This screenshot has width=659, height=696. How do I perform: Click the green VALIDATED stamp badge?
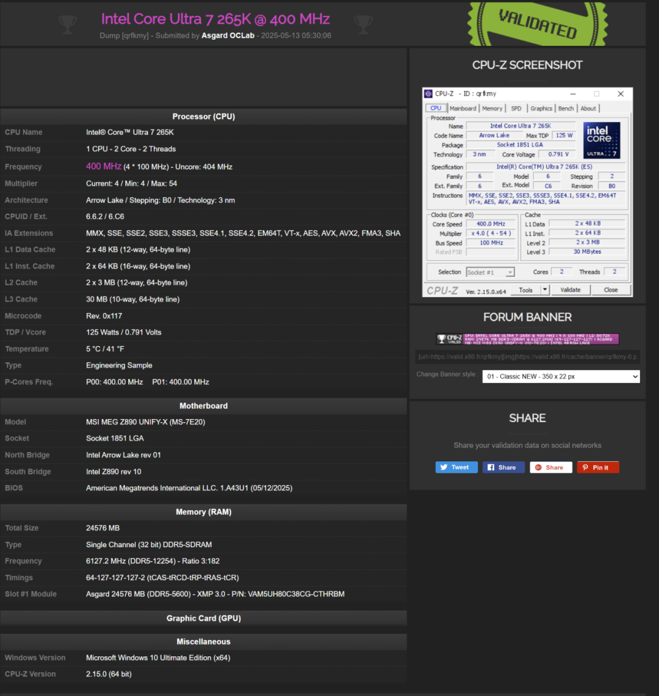coord(538,24)
